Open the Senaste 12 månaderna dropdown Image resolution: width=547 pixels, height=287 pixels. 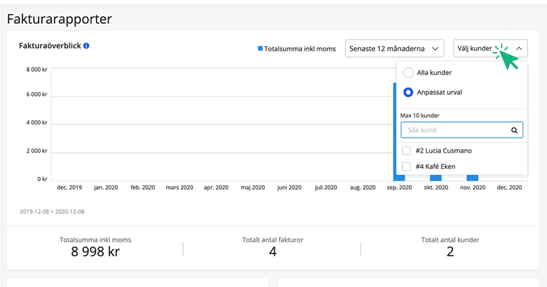pos(394,49)
